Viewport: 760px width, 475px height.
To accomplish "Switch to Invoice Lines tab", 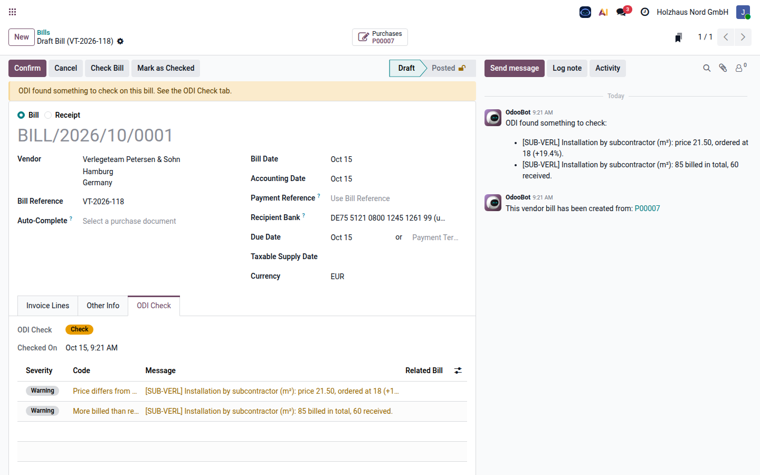I will click(48, 306).
